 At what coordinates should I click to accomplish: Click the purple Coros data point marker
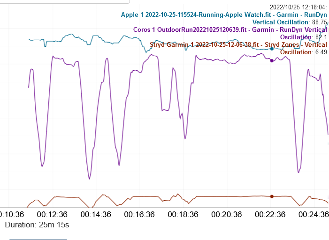pos(272,61)
